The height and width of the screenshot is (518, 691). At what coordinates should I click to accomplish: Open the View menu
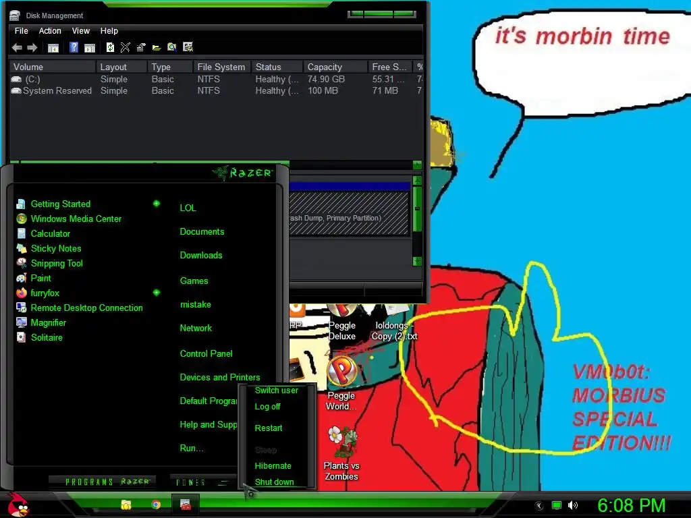(81, 31)
